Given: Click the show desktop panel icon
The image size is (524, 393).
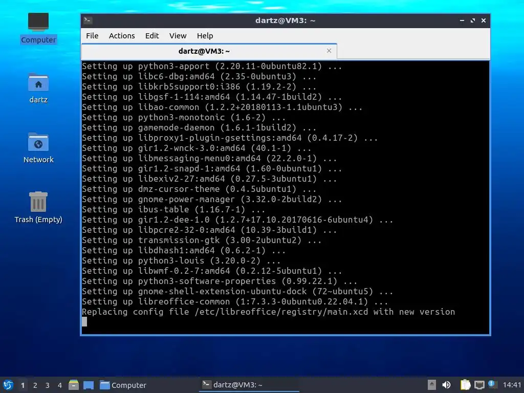Looking at the screenshot, I should (x=89, y=385).
